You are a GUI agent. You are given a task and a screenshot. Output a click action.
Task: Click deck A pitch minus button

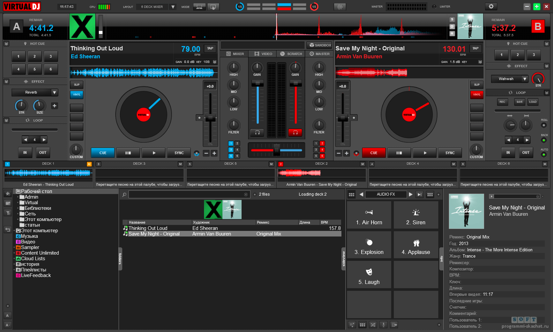(x=206, y=153)
